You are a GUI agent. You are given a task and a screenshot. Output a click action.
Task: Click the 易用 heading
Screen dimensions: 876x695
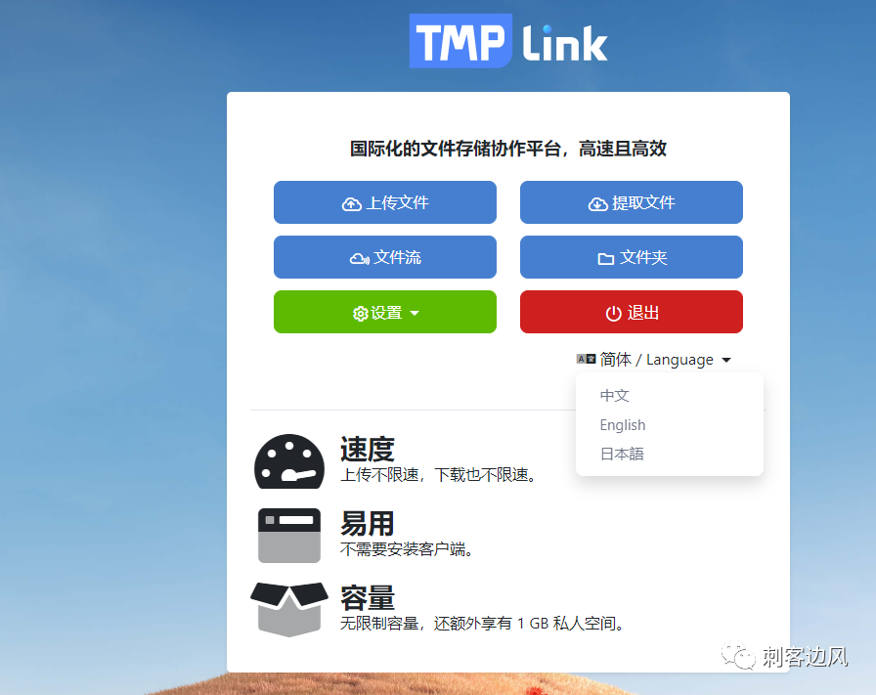pos(368,524)
